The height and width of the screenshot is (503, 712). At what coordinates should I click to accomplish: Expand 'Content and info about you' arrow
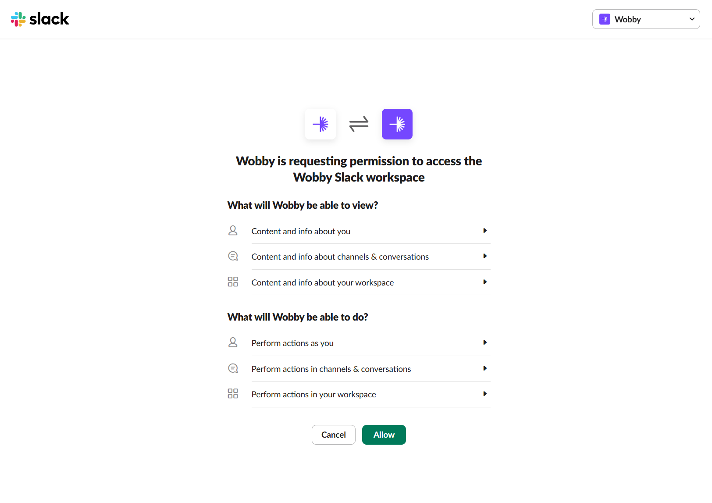pos(485,231)
